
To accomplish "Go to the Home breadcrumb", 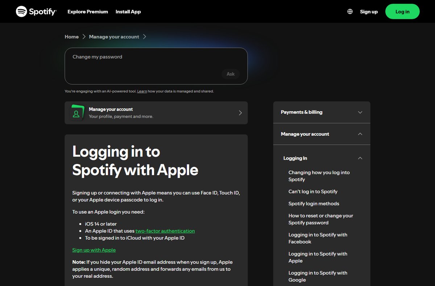I will click(x=72, y=37).
